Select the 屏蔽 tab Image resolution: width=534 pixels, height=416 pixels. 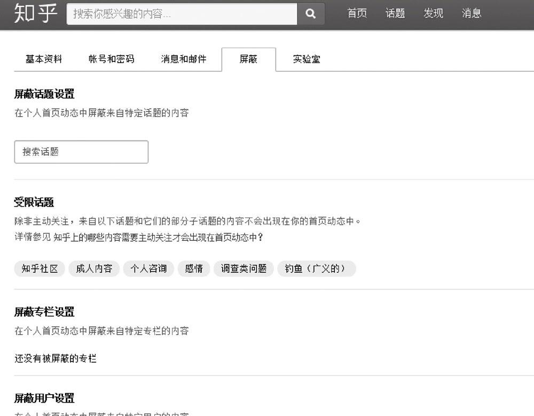(249, 59)
